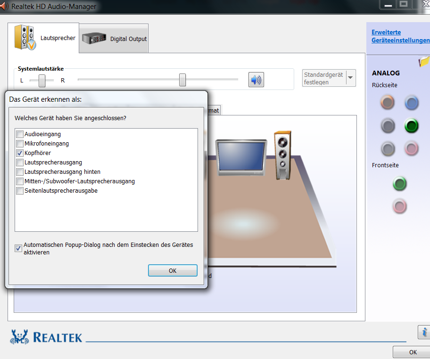This screenshot has height=359, width=430.
Task: Click the 'Seitenlautsprecherausgabe' list entry text
Action: [x=61, y=191]
